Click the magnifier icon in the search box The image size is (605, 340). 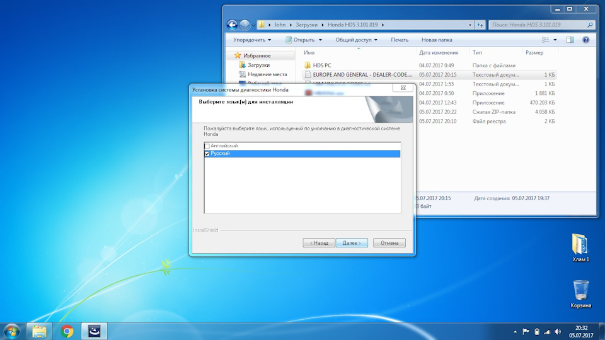click(x=590, y=25)
